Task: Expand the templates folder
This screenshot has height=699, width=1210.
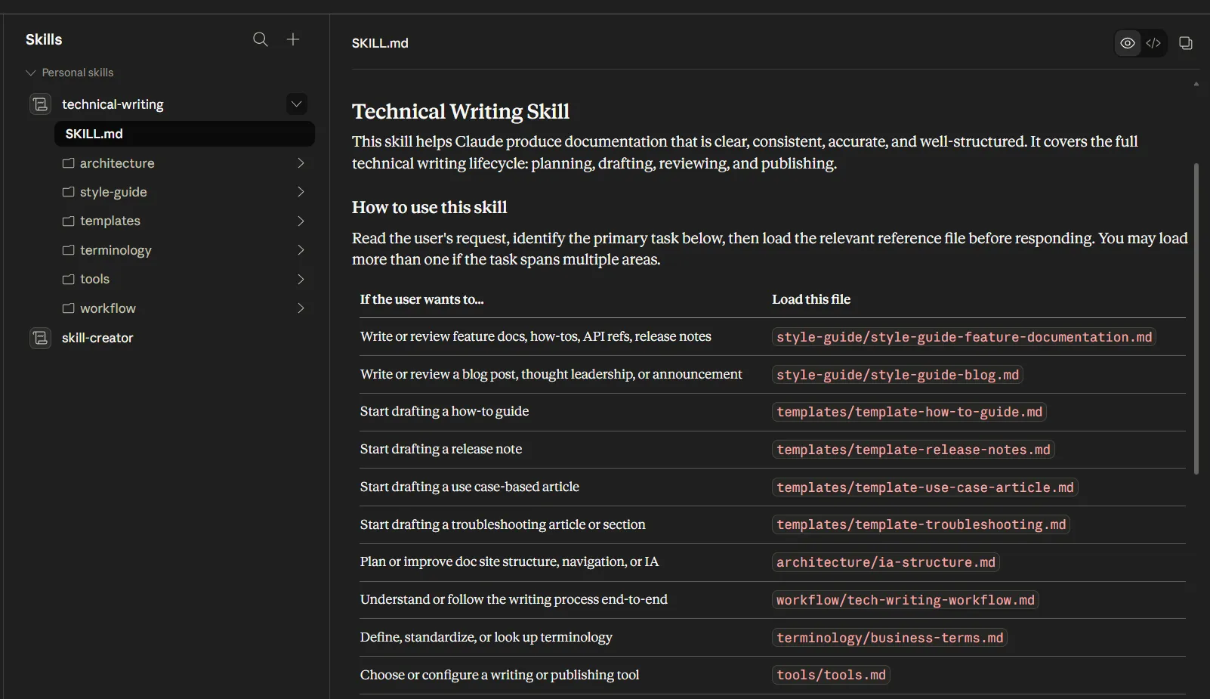Action: point(301,221)
